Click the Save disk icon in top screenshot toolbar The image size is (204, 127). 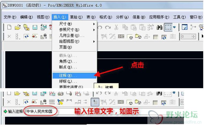click(x=35, y=27)
